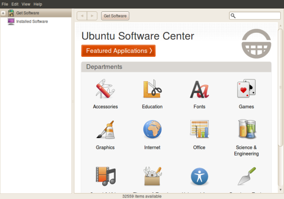Click the Fonts label
Screen dimensions: 284x199
point(199,107)
